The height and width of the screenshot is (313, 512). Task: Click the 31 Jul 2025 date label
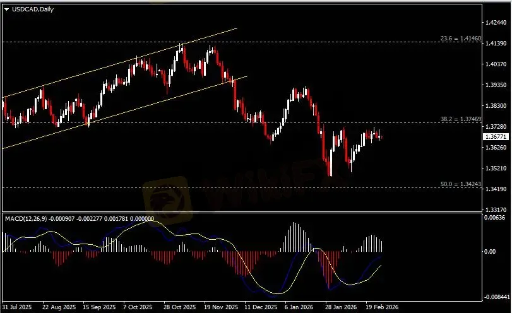[17, 307]
